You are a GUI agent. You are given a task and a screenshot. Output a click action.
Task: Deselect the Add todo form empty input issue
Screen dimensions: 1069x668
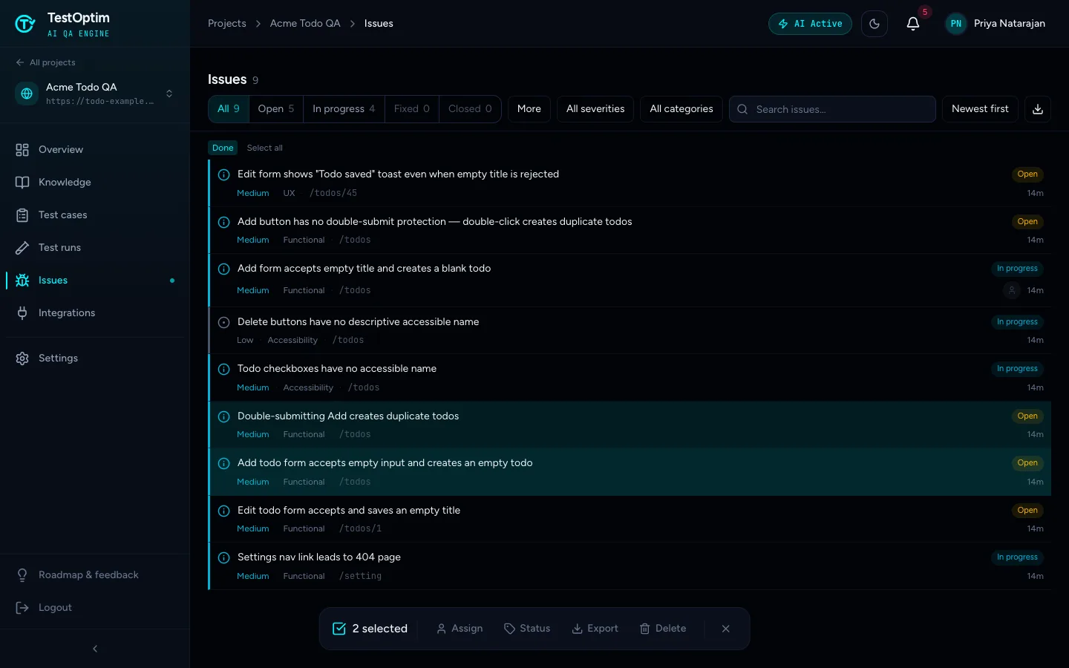(x=630, y=472)
